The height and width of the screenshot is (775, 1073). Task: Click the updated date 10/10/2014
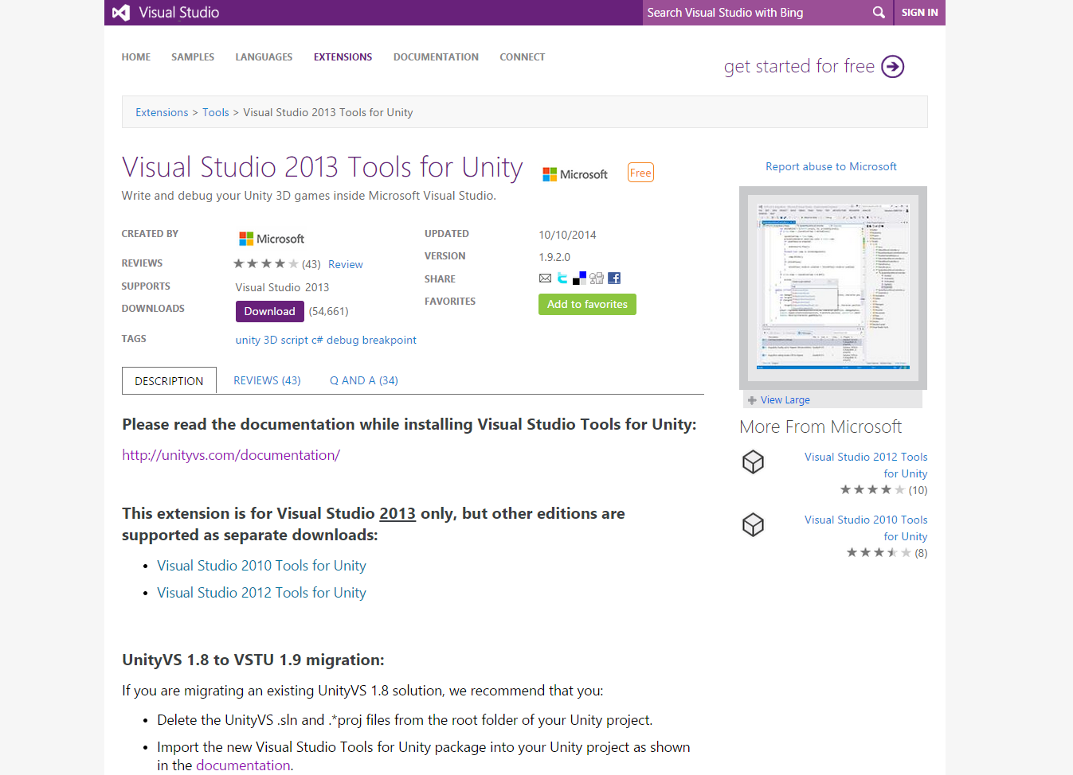pos(567,235)
